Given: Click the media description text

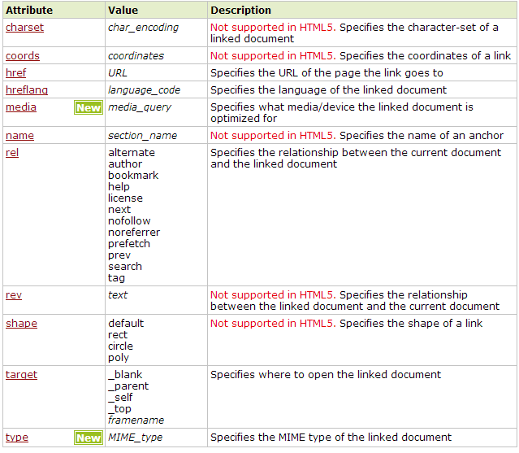Looking at the screenshot, I should point(342,113).
